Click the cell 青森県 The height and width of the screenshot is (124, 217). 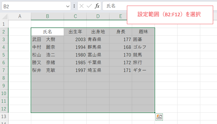point(98,40)
